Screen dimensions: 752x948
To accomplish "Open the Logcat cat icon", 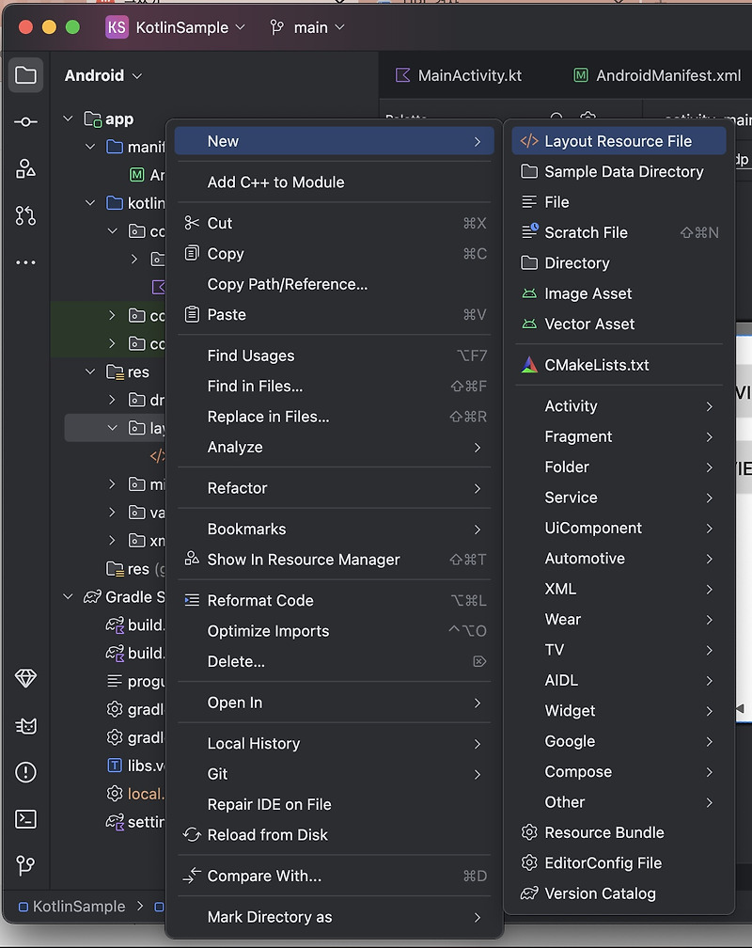I will pos(25,725).
